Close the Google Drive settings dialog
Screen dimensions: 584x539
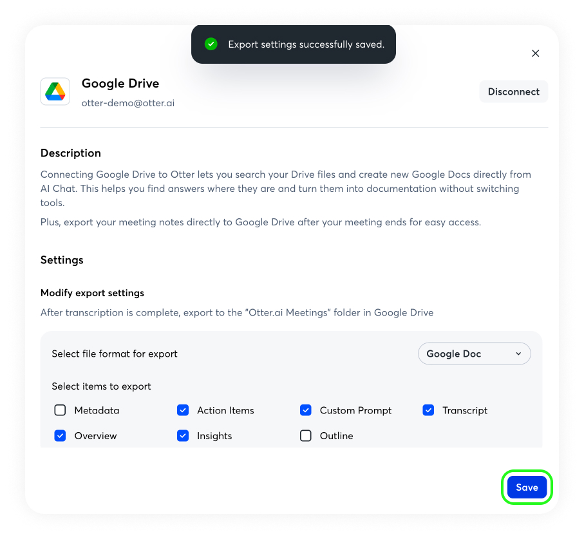(535, 53)
